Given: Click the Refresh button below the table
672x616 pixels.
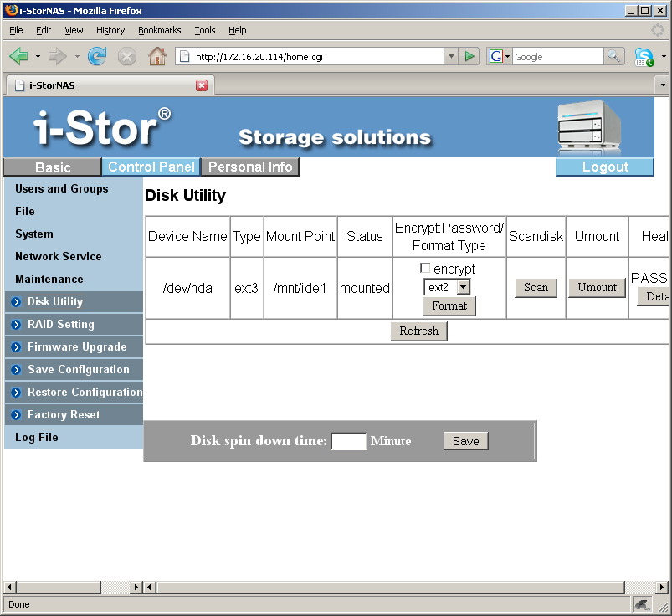Looking at the screenshot, I should tap(418, 331).
